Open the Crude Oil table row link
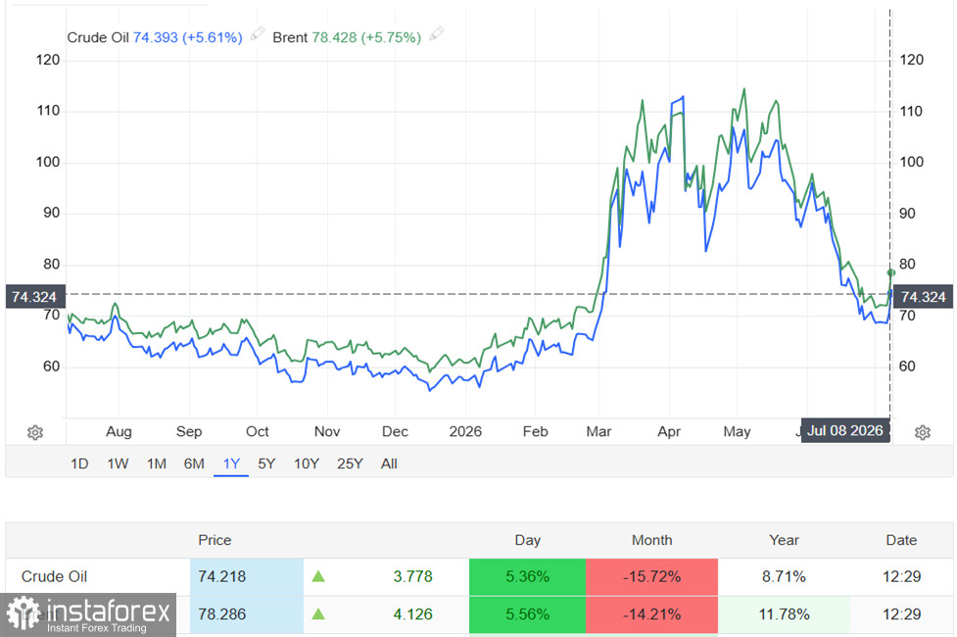Viewport: 957px width, 637px height. (x=54, y=576)
